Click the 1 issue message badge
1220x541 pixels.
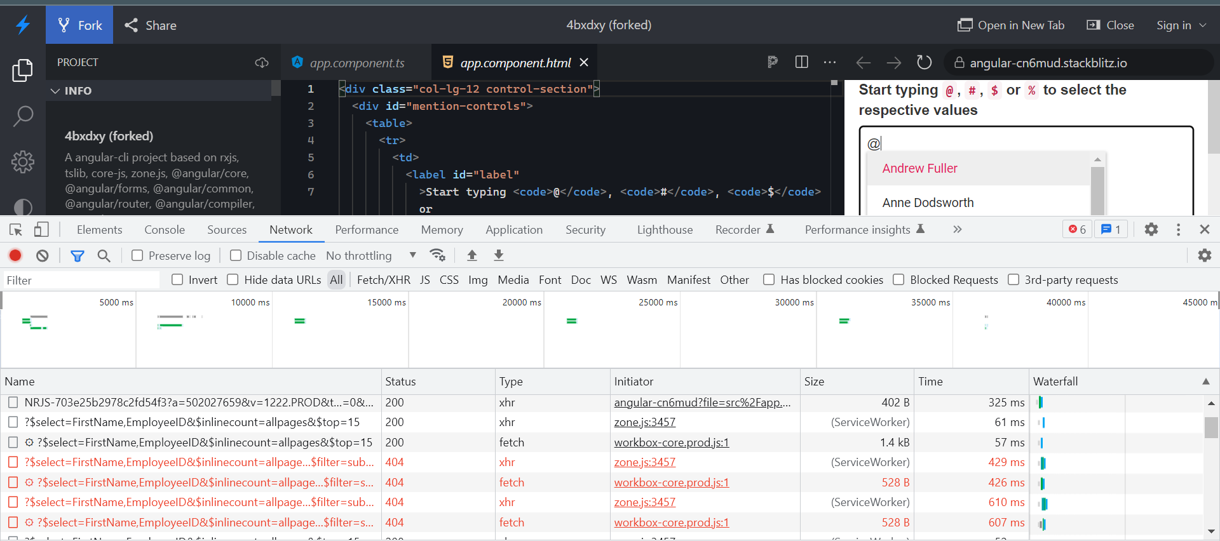(1111, 229)
